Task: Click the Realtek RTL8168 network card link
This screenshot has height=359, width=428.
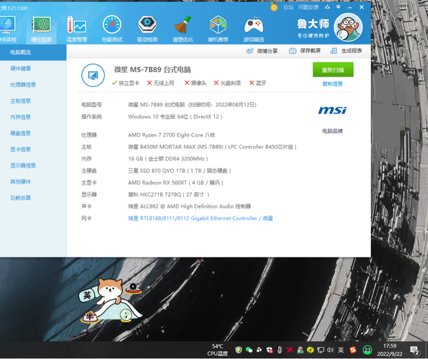Action: 201,218
